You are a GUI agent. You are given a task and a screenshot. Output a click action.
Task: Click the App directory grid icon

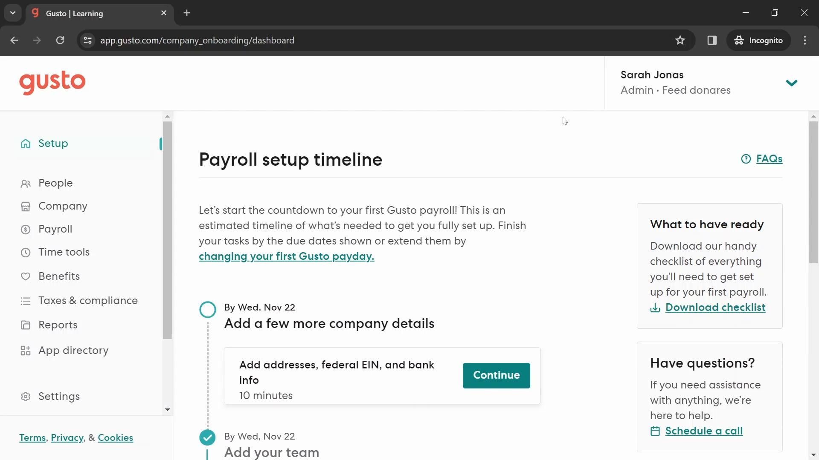coord(26,351)
